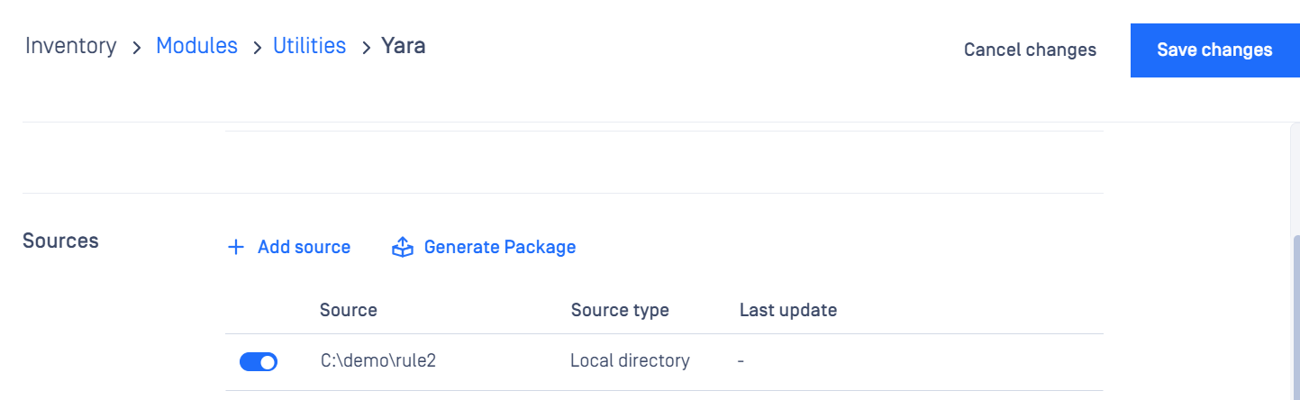This screenshot has height=400, width=1300.
Task: Navigate to Inventory in the breadcrumb
Action: pyautogui.click(x=70, y=46)
